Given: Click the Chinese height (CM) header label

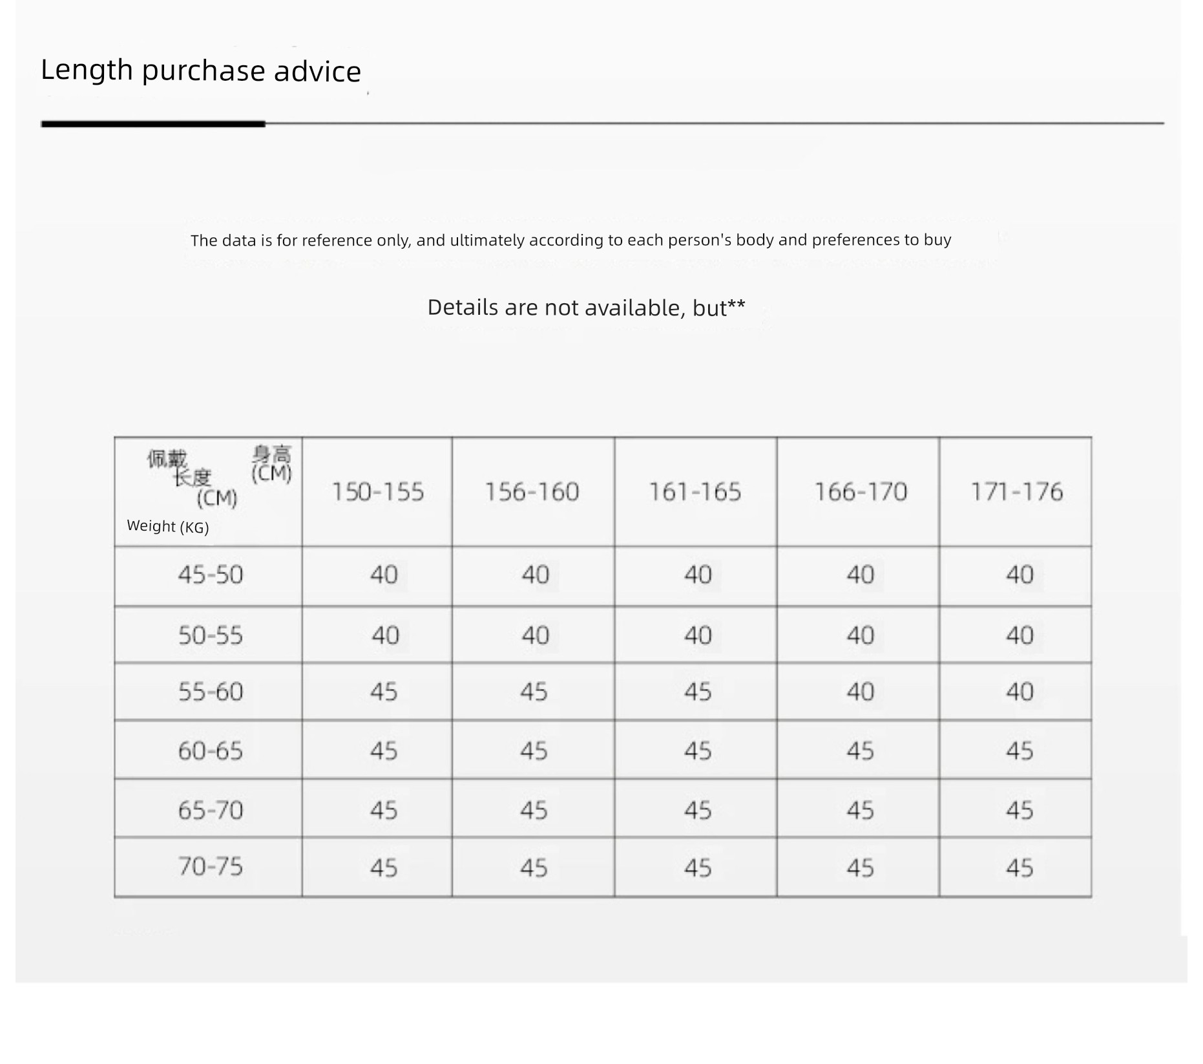Looking at the screenshot, I should (271, 464).
